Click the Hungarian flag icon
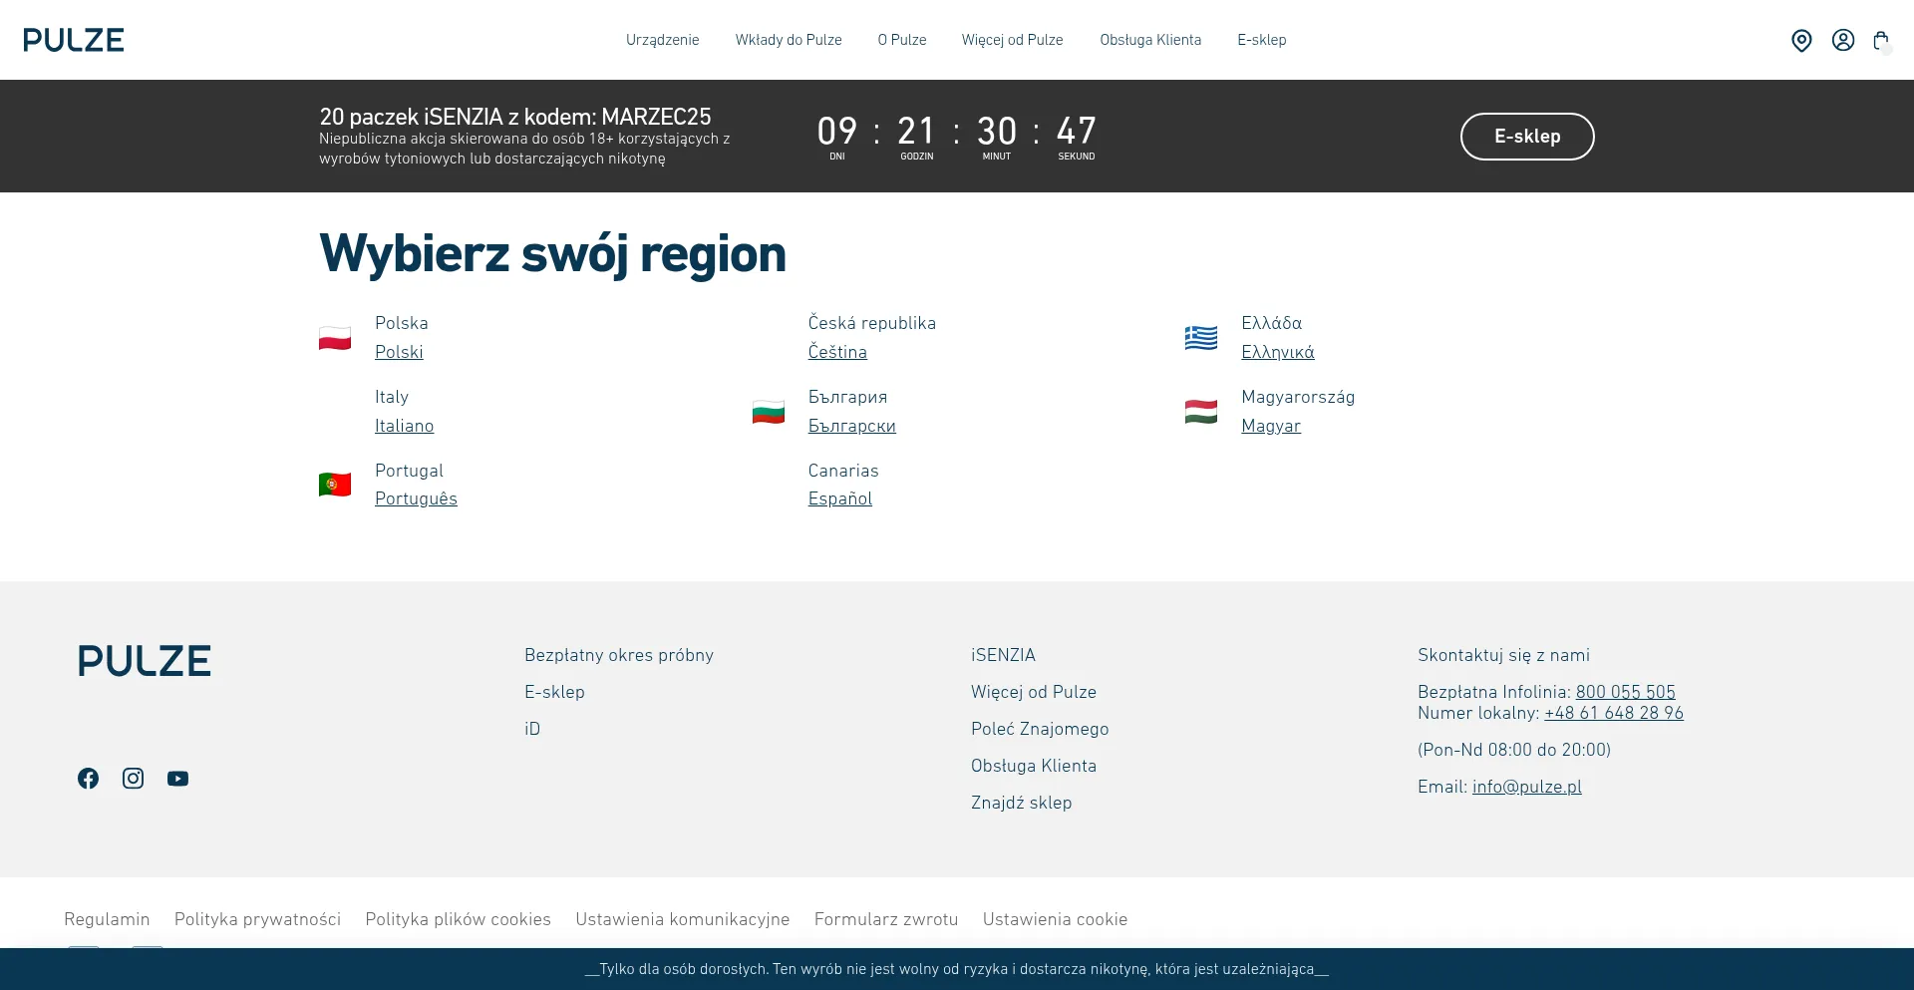1914x990 pixels. point(1202,412)
